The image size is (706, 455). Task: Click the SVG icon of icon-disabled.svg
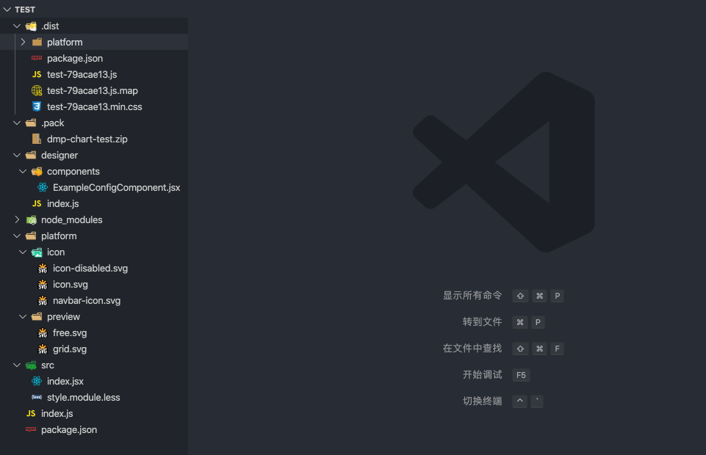click(x=43, y=269)
